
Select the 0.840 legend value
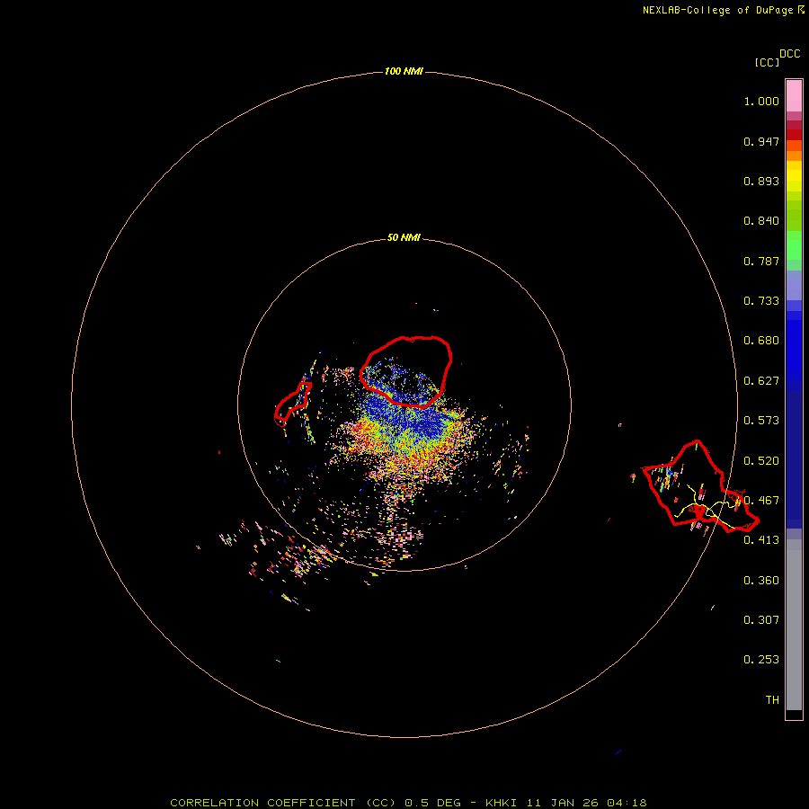click(x=761, y=221)
